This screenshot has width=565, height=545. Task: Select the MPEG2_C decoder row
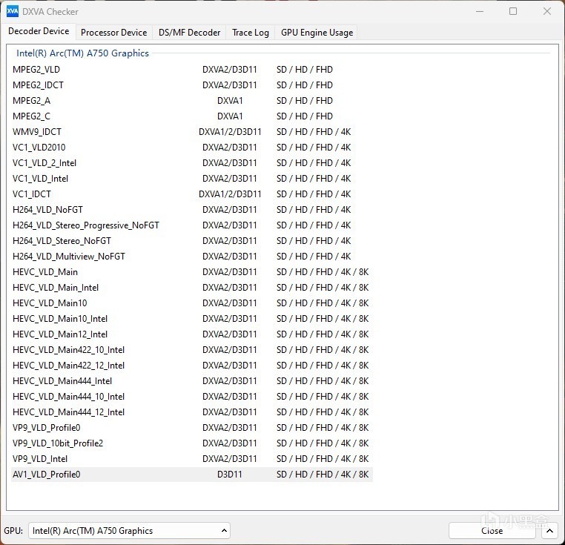pos(192,116)
